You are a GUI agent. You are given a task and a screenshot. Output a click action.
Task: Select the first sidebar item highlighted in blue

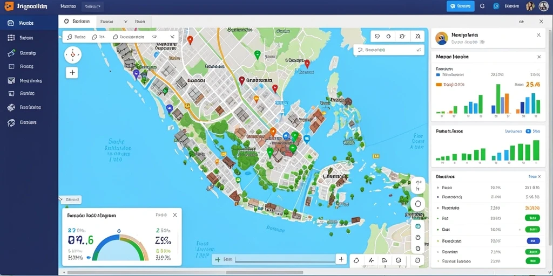(29, 23)
